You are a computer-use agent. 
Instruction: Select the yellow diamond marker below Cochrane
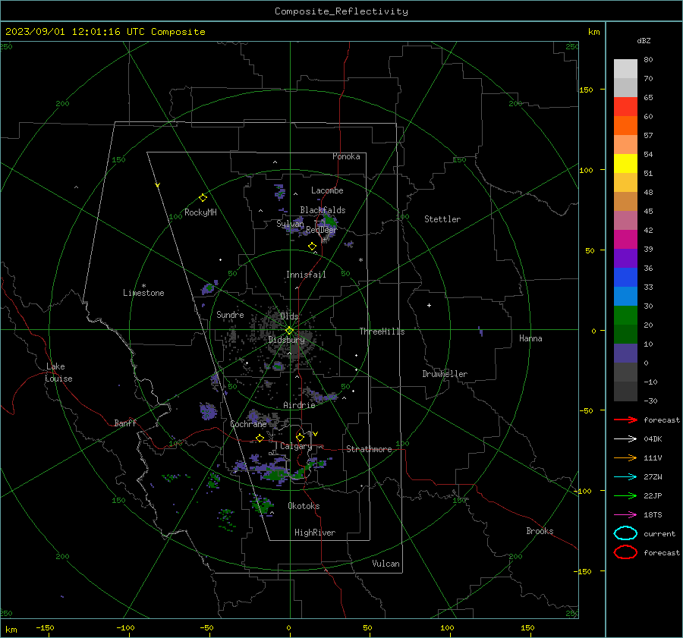click(x=260, y=438)
